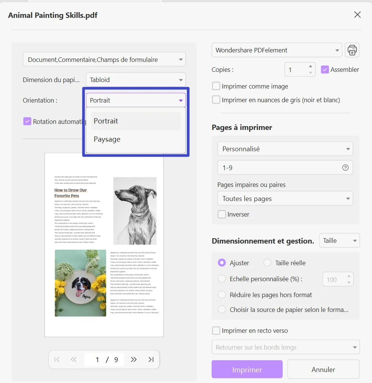Skip forward using the double-arrow navigation icon

[x=133, y=359]
